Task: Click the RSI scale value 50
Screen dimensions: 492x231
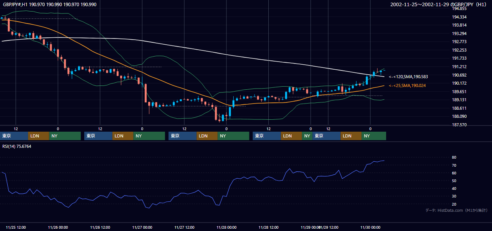Action: click(454, 181)
